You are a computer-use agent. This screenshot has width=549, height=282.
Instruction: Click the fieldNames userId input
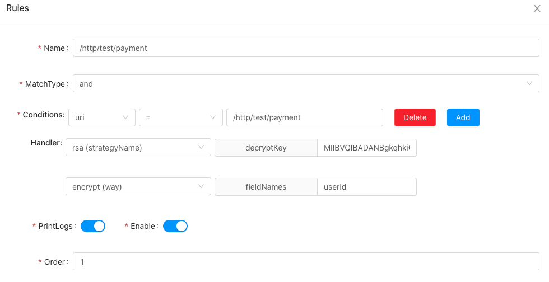click(x=366, y=187)
